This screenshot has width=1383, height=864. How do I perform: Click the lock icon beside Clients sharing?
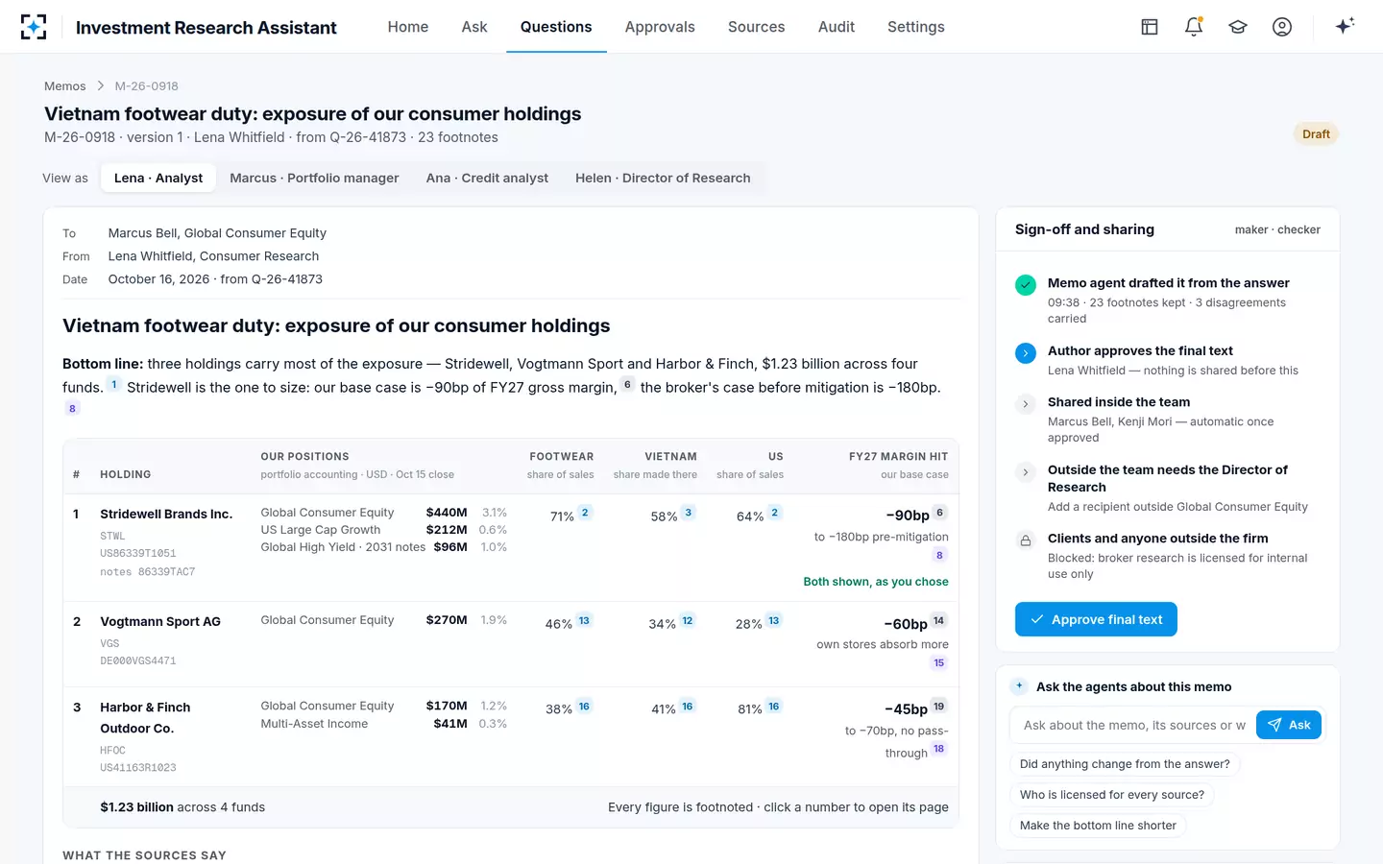[1026, 540]
